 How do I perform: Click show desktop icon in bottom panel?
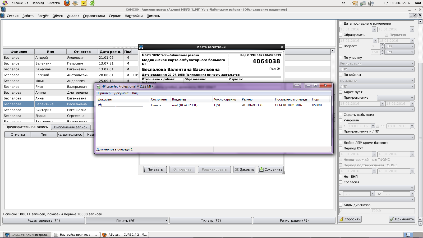(x=408, y=235)
